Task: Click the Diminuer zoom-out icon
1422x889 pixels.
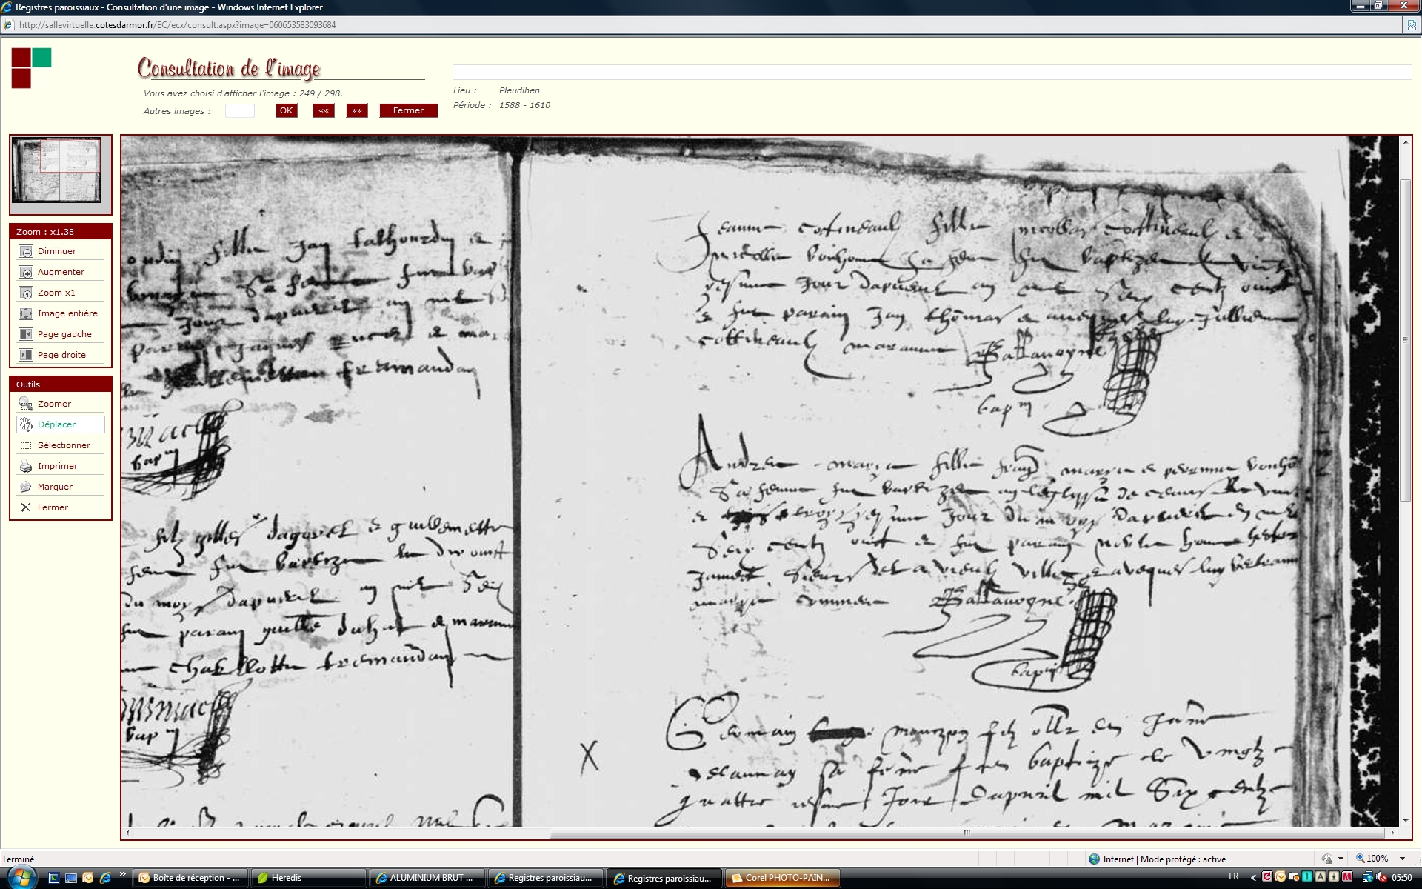Action: click(x=26, y=252)
